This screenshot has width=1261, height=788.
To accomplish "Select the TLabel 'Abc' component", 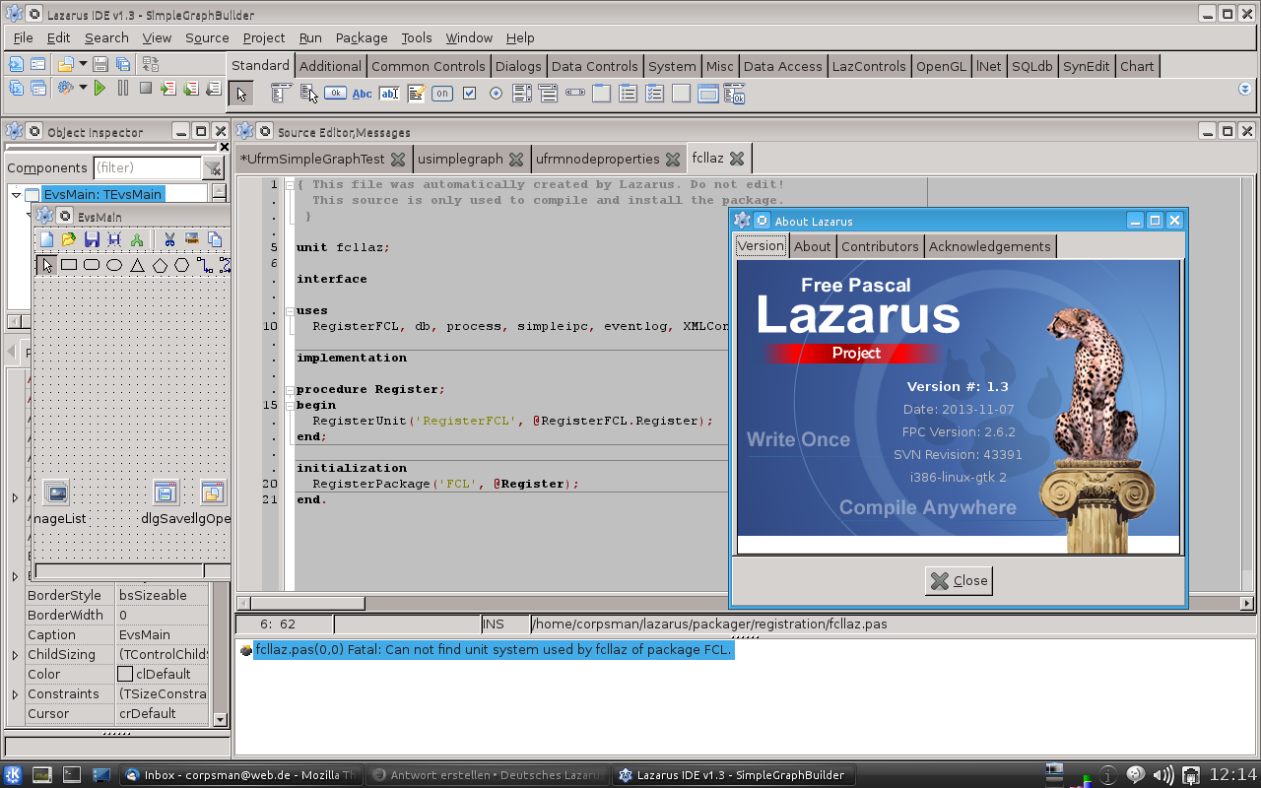I will (x=363, y=94).
